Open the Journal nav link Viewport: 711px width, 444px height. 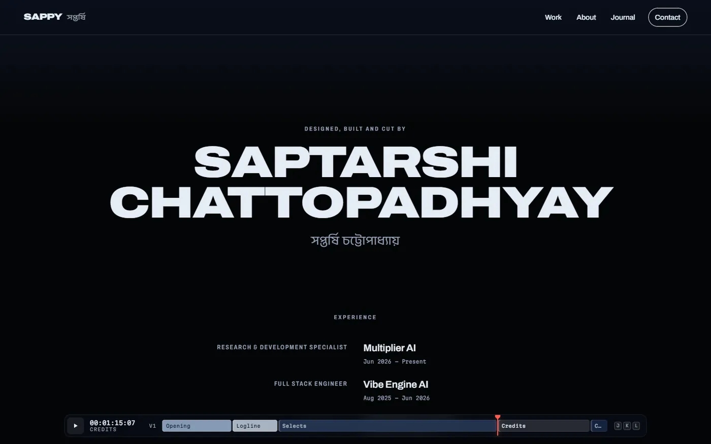tap(623, 17)
